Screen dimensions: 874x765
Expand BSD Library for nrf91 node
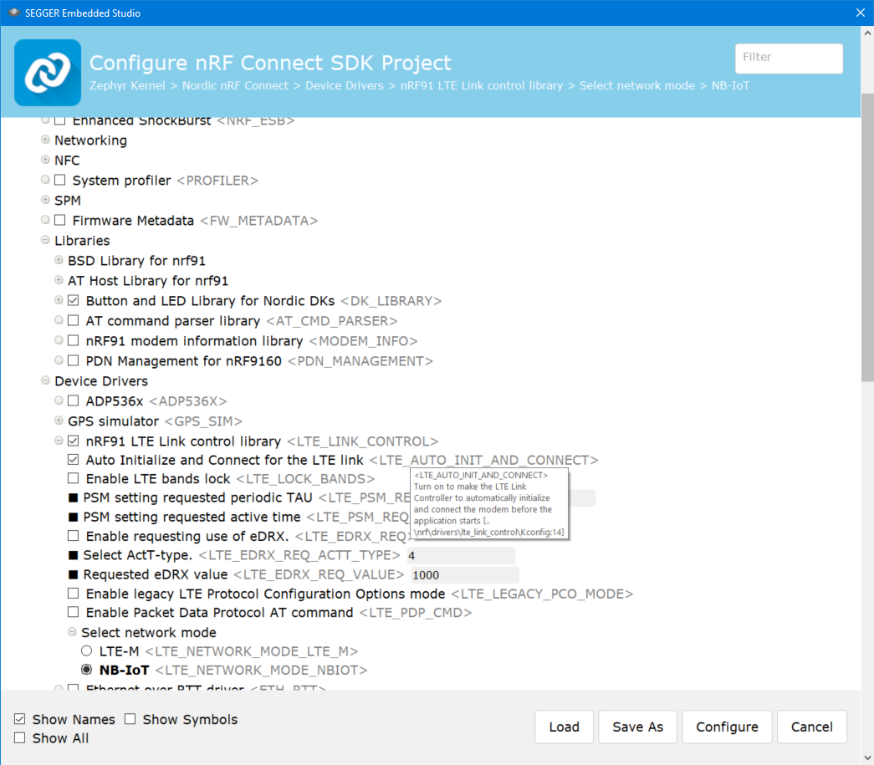(x=59, y=261)
